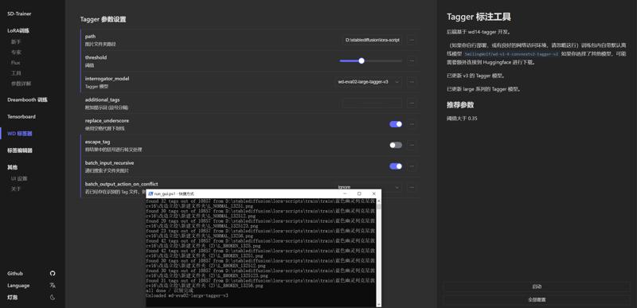The image size is (637, 308).
Task: Open the Github icon link in sidebar
Action: click(x=53, y=274)
